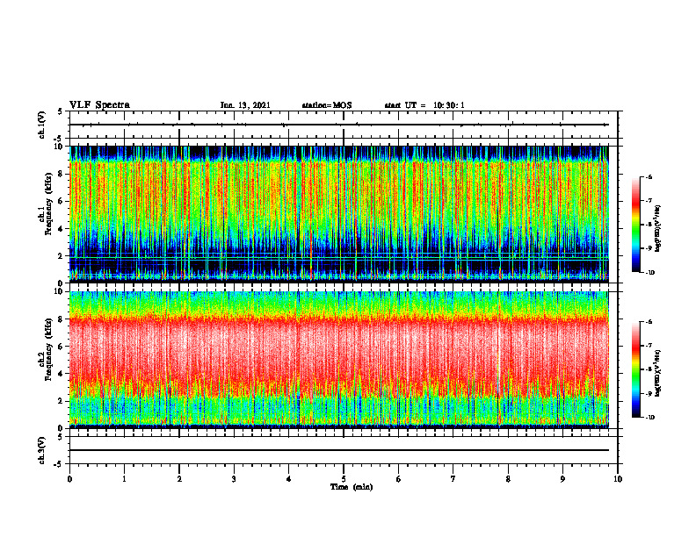
Task: Click time-axis tick label "10"
Action: click(x=618, y=479)
